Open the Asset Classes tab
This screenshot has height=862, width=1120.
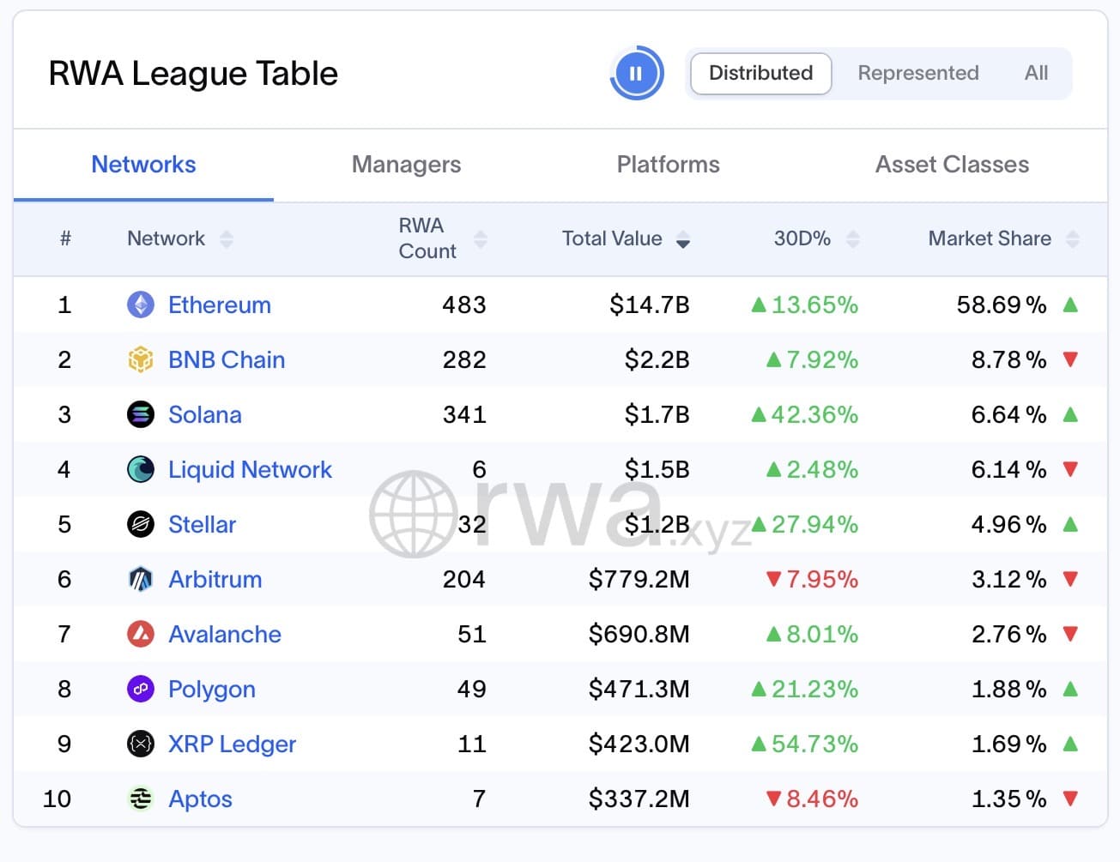(x=952, y=165)
